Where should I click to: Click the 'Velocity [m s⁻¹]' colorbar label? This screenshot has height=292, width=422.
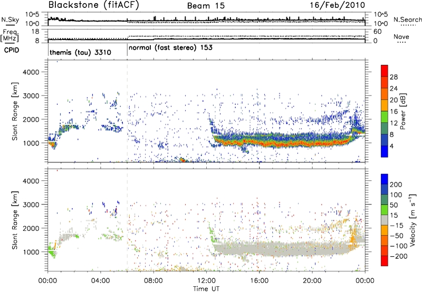(413, 220)
